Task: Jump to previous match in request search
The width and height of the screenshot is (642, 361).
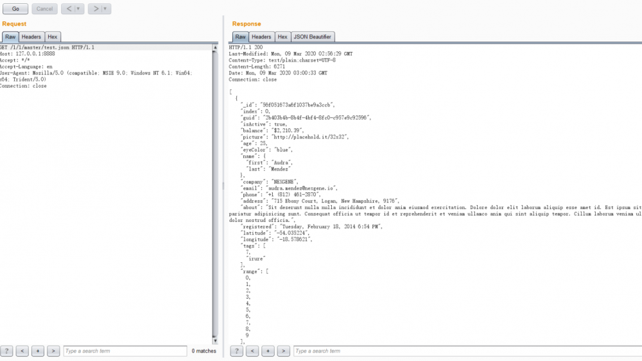Action: [x=22, y=351]
